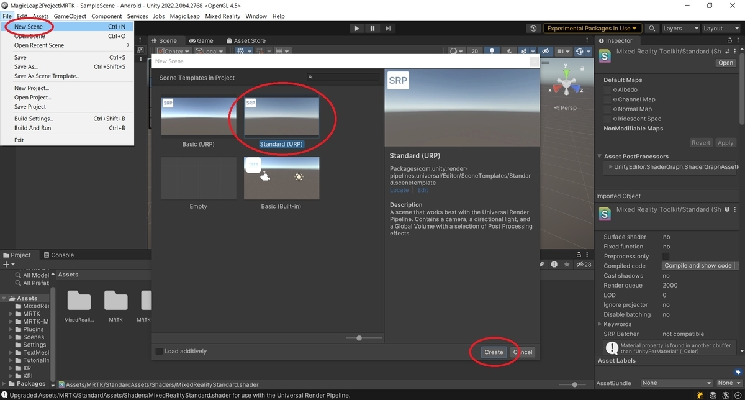745x400 pixels.
Task: Enable the Load additively checkbox
Action: (x=159, y=352)
